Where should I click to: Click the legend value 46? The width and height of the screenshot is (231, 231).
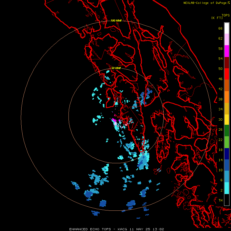pos(220,79)
